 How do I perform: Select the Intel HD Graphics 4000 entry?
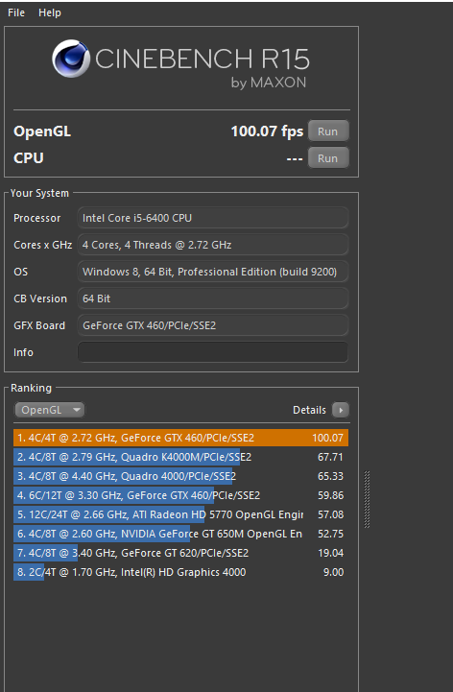[x=180, y=572]
